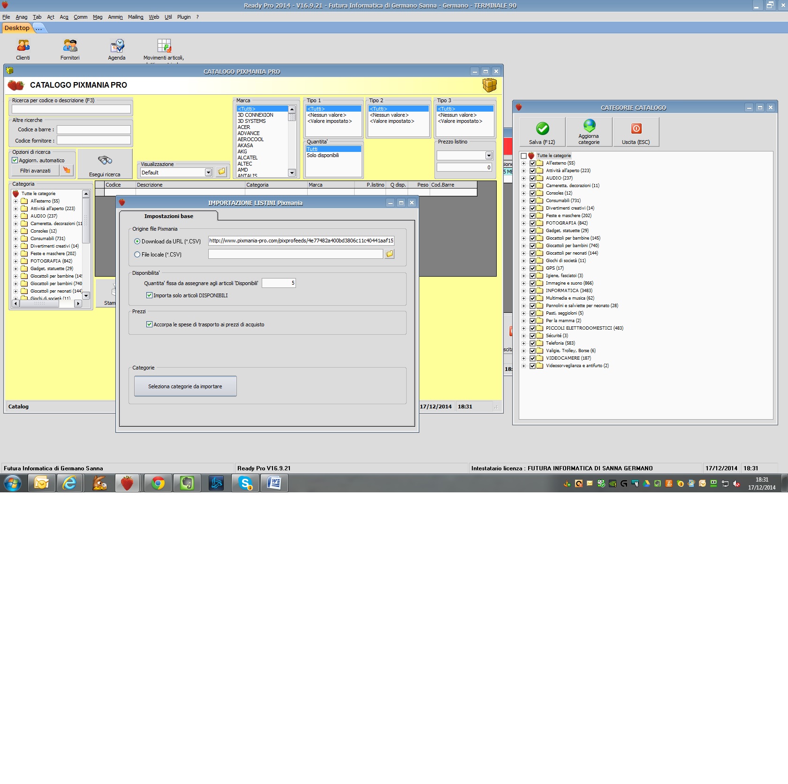The image size is (788, 784).
Task: Open the Mag menu
Action: point(98,17)
